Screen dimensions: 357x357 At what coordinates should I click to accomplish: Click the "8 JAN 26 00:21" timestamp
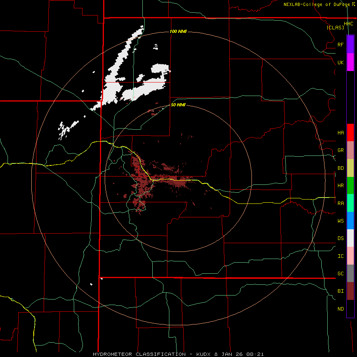coord(239,354)
